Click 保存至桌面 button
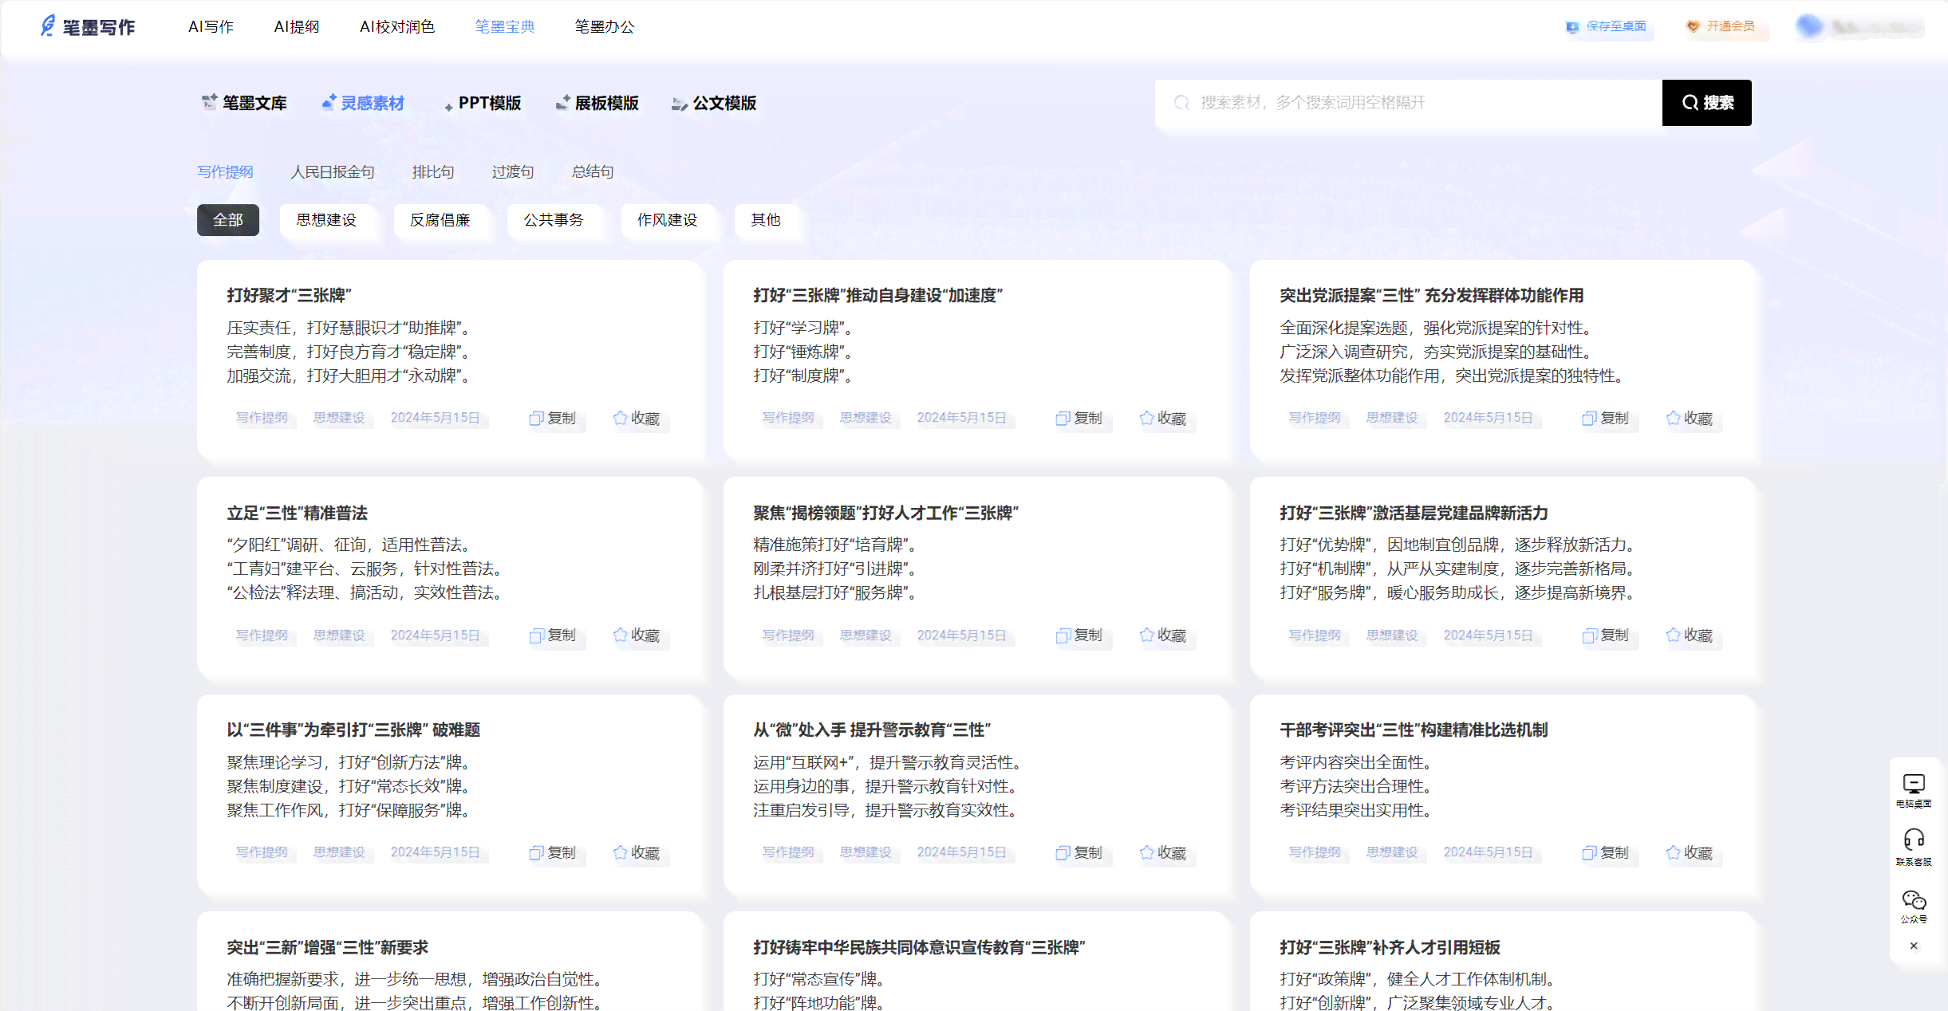This screenshot has height=1011, width=1948. pos(1607,26)
